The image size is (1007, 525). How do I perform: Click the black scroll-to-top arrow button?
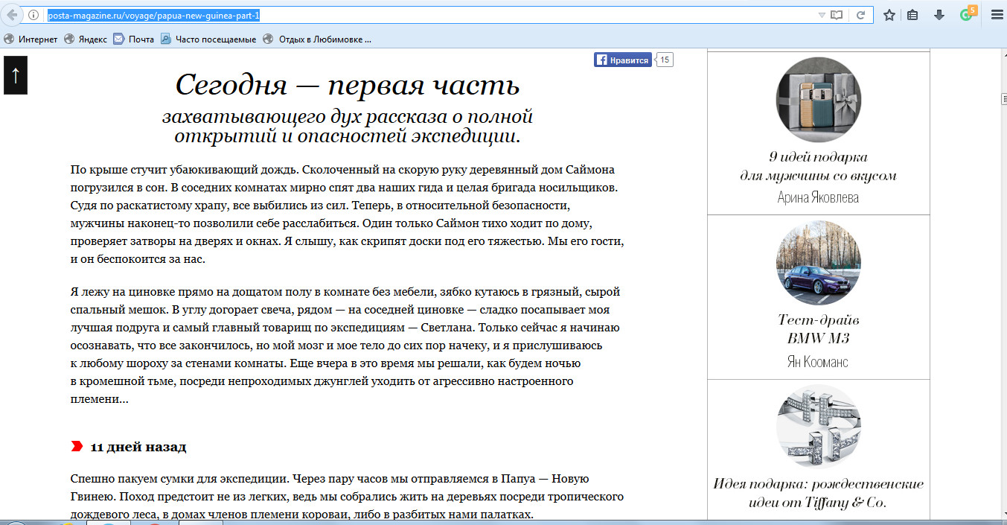(x=16, y=75)
